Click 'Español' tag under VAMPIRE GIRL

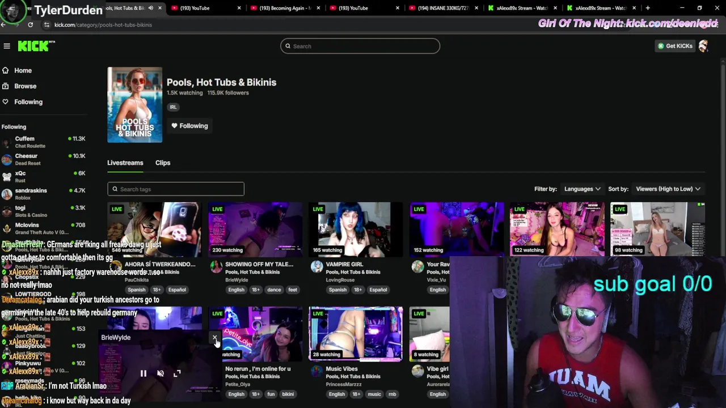coord(378,290)
